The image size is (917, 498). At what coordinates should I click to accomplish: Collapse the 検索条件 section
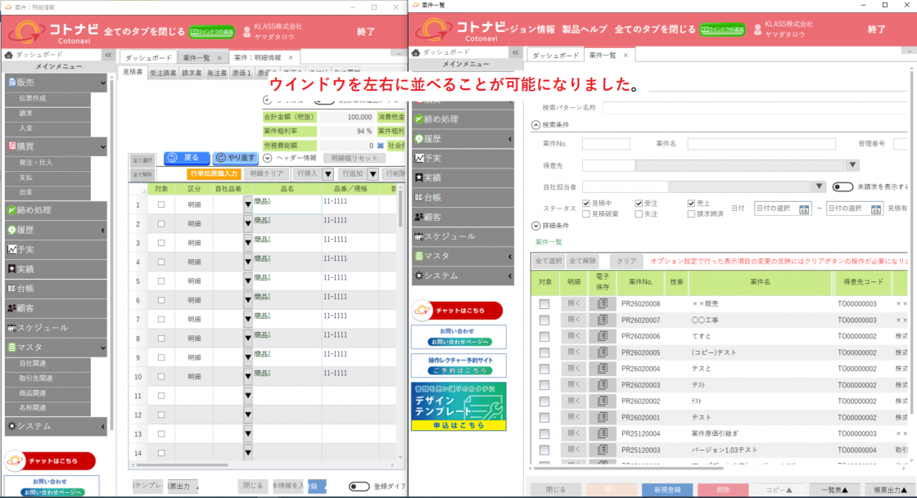click(x=536, y=125)
